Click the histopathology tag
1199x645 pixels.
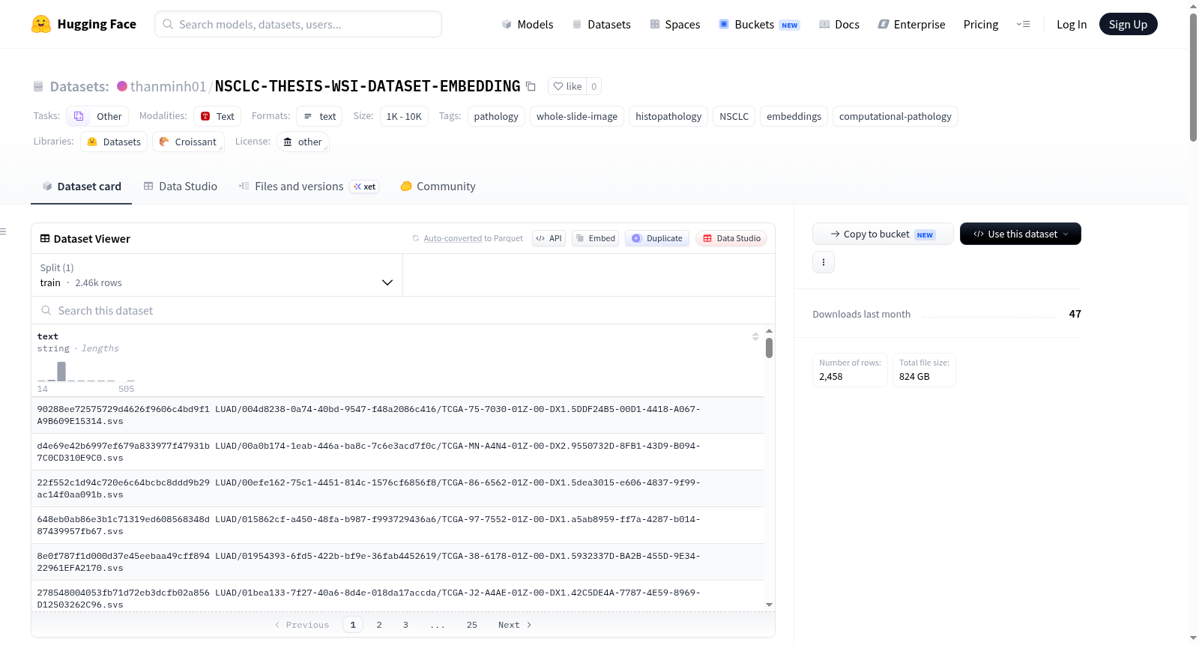668,116
